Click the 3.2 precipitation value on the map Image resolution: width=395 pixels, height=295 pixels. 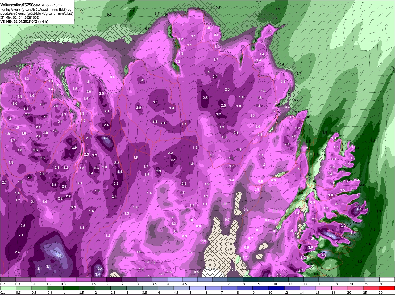pyautogui.click(x=343, y=226)
